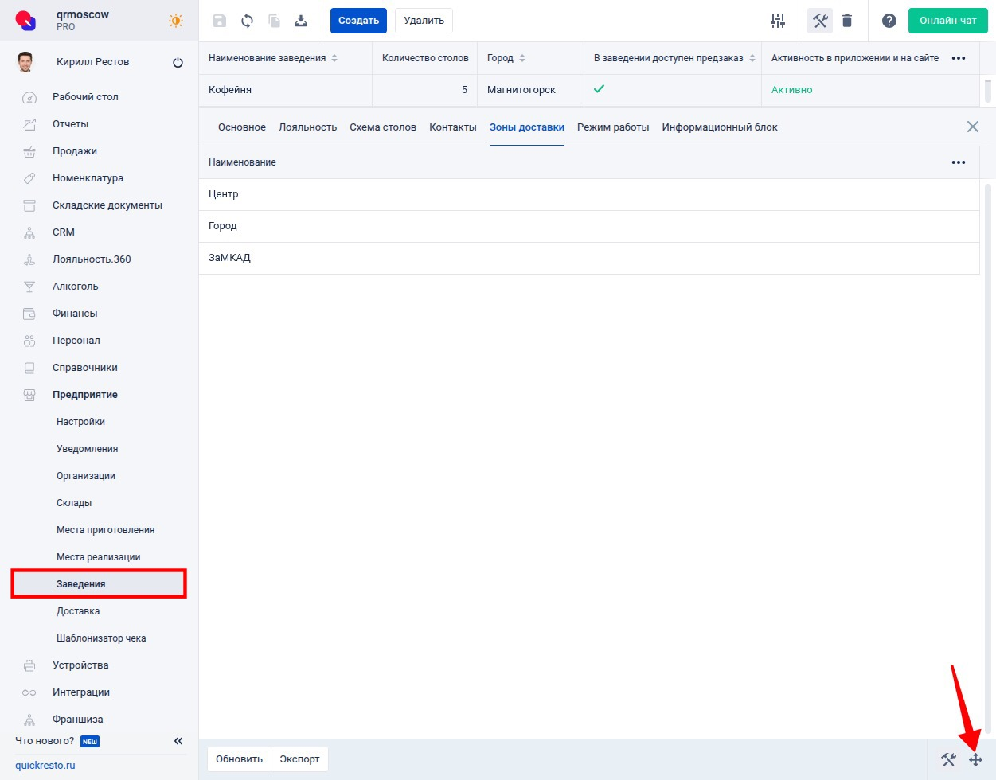Collapse the Предприятие menu section
Image resolution: width=996 pixels, height=780 pixels.
click(x=84, y=395)
